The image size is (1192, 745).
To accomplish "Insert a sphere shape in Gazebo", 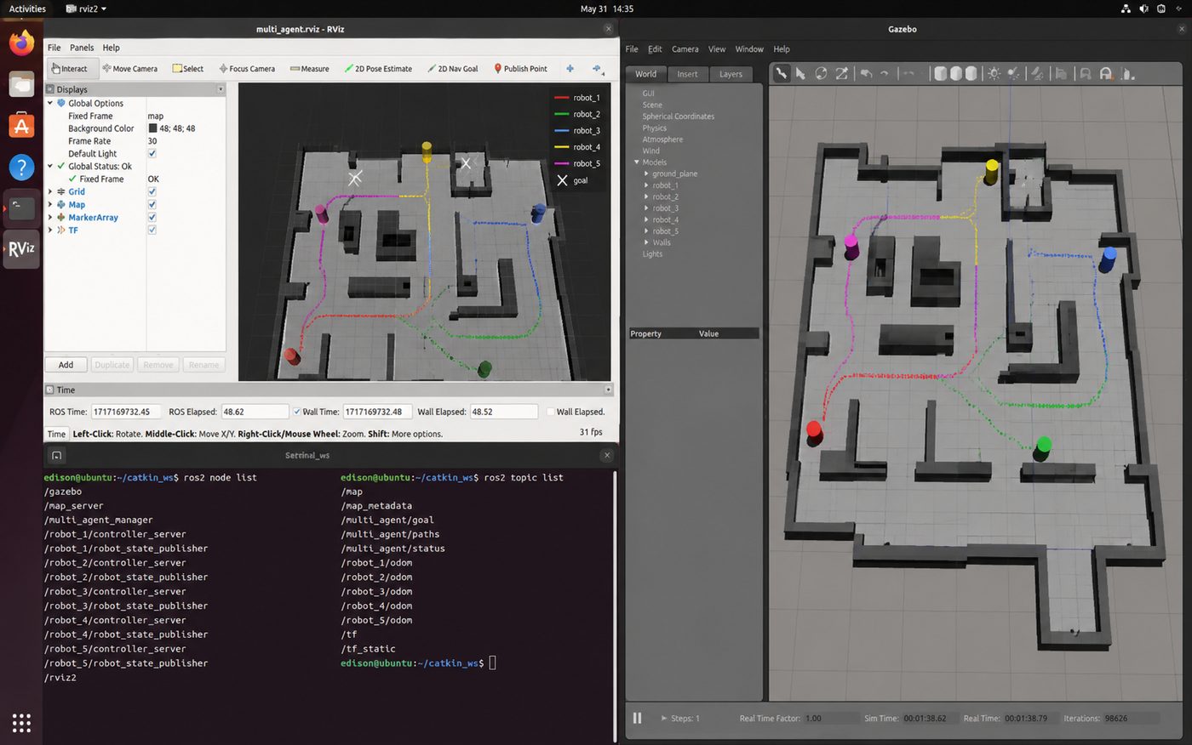I will [955, 74].
